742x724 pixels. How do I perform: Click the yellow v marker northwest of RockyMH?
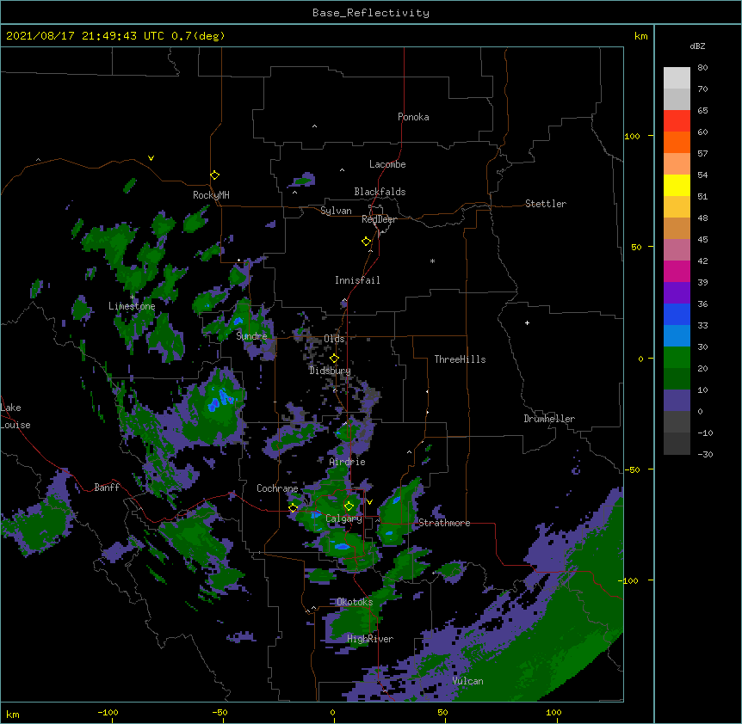coord(151,158)
